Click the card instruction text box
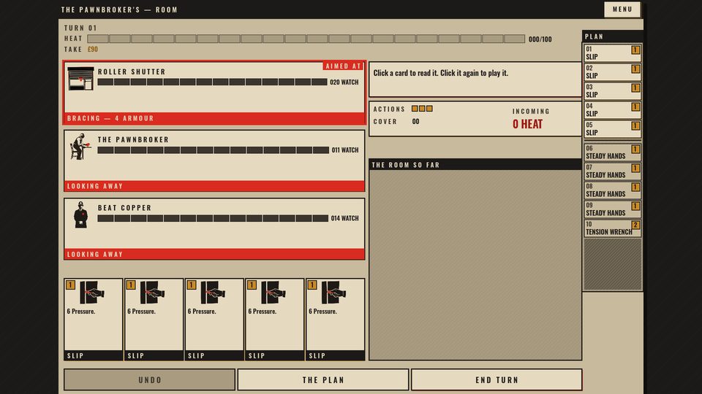The image size is (702, 394). (x=475, y=79)
